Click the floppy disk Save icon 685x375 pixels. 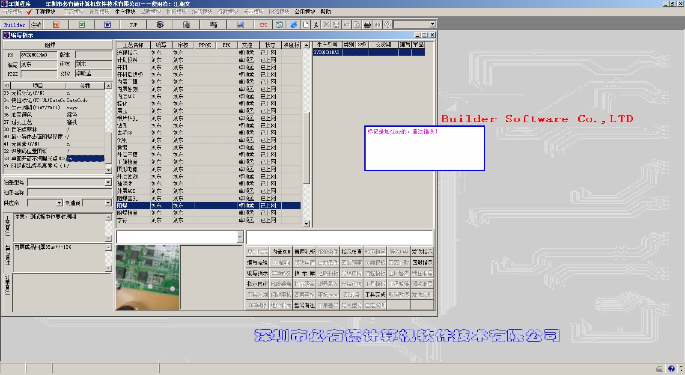337,25
